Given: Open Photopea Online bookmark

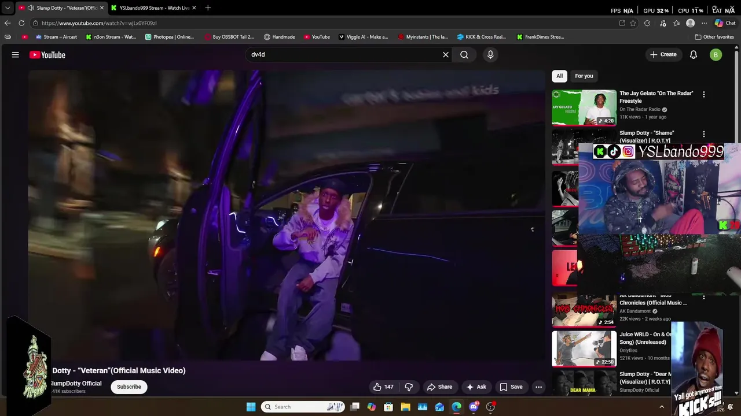Looking at the screenshot, I should coord(170,37).
